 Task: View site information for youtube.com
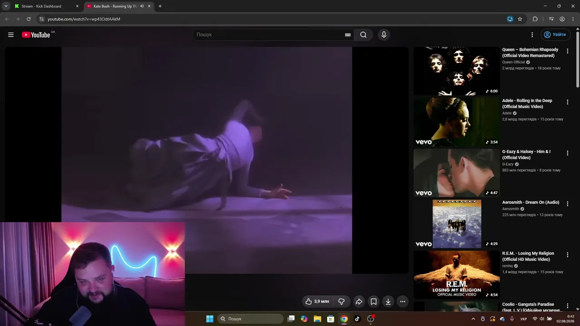coord(42,19)
